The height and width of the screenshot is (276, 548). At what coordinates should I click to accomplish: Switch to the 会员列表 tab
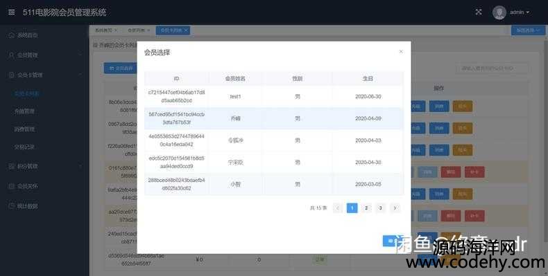[136, 30]
